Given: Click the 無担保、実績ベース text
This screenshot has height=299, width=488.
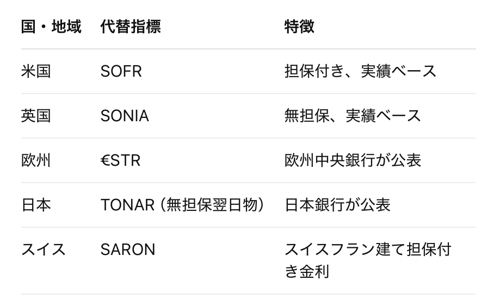Looking at the screenshot, I should click(353, 116).
